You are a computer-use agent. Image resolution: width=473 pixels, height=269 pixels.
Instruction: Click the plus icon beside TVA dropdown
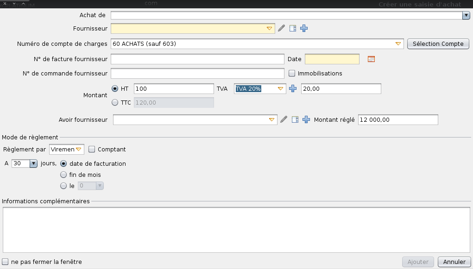click(x=293, y=89)
